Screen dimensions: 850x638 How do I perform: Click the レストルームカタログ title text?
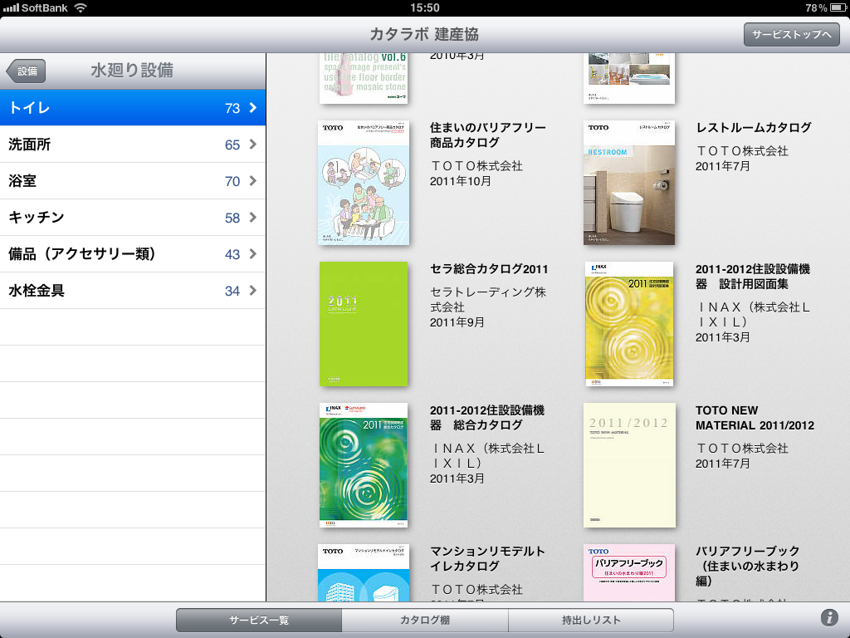pos(754,127)
